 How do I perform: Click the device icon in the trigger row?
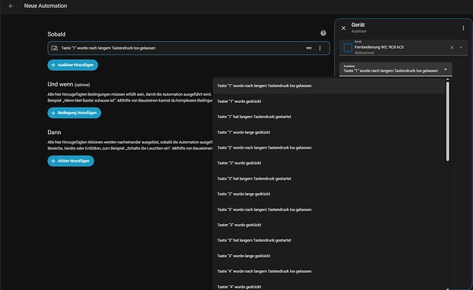[54, 48]
